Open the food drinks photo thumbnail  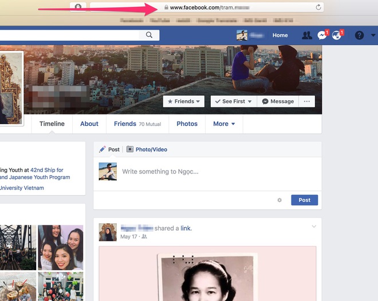point(18,286)
